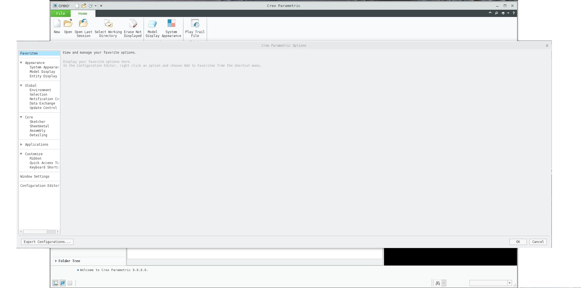Screen dimensions: 581x288
Task: Click New document icon in quick access toolbar
Action: 77,6
